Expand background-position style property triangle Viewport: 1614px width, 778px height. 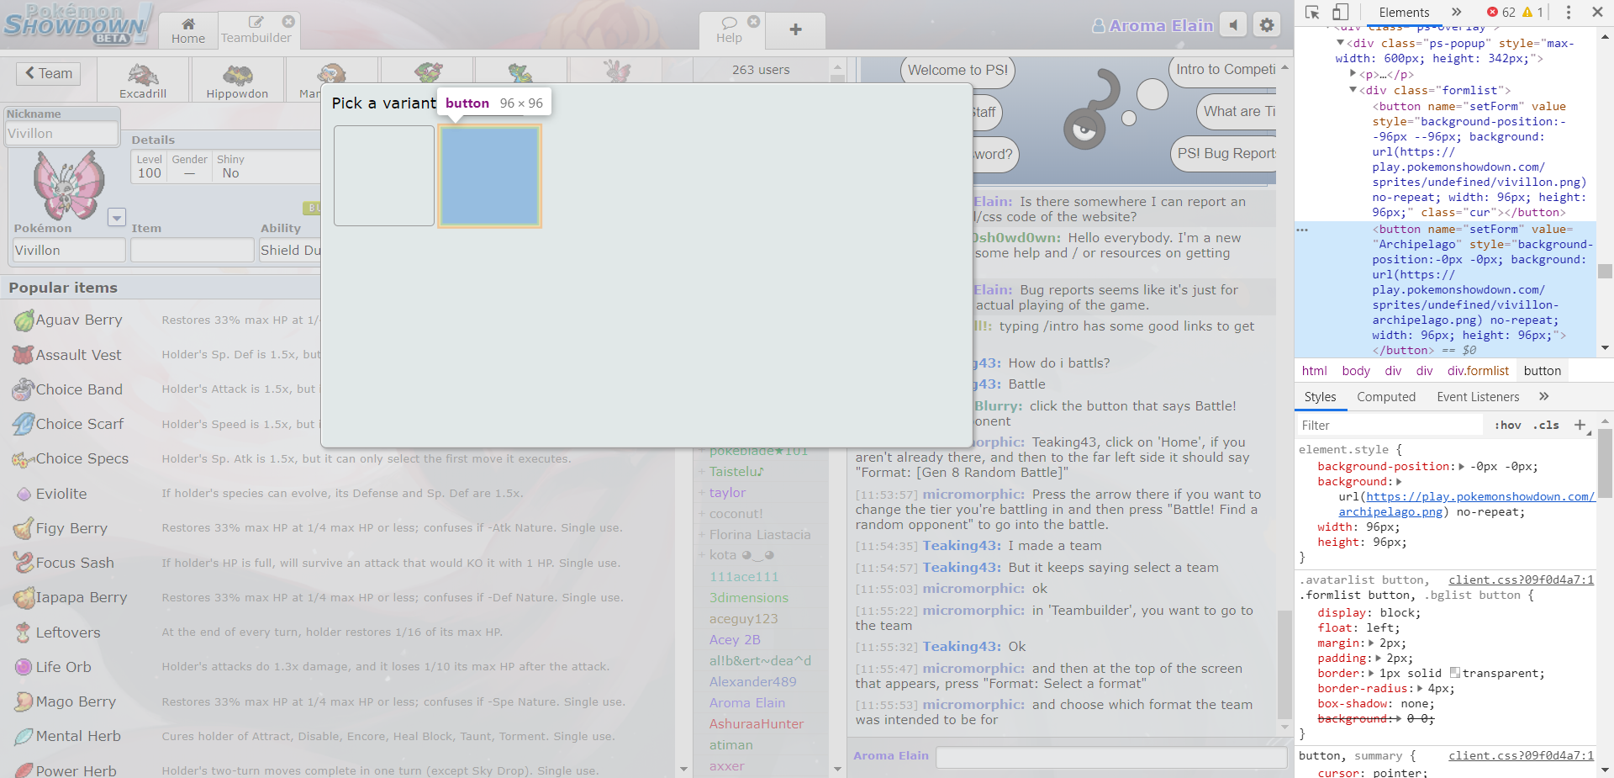pyautogui.click(x=1461, y=467)
